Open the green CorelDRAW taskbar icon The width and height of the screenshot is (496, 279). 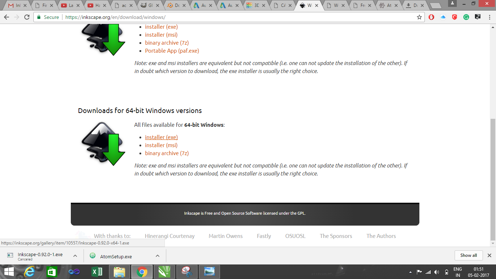pyautogui.click(x=164, y=272)
